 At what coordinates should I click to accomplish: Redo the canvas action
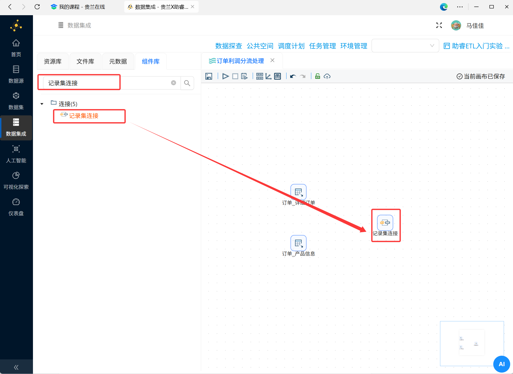pyautogui.click(x=303, y=76)
